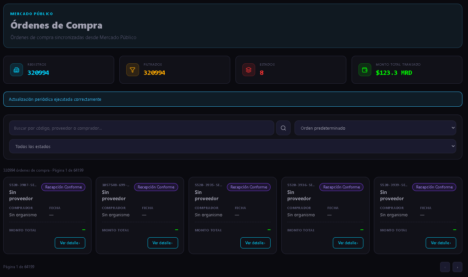This screenshot has width=468, height=277.
Task: Click Recepción Conforme badge on order 5520-3939
Action: point(434,187)
